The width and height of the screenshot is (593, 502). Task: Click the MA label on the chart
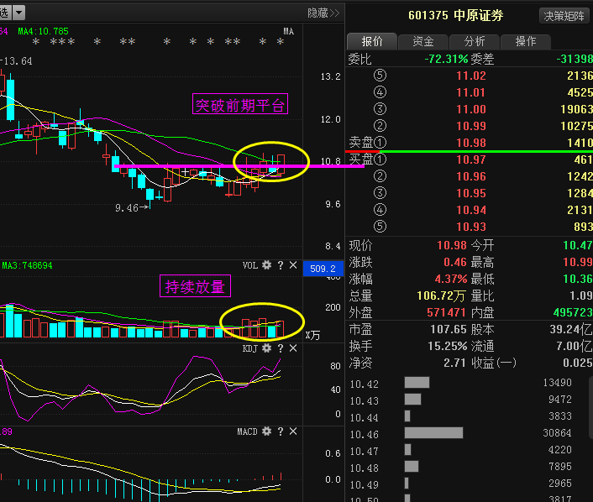coord(289,31)
